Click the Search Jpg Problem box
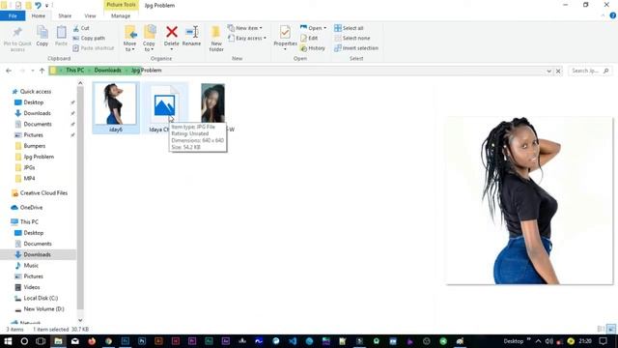Viewport: 618px width, 348px height. [x=590, y=71]
